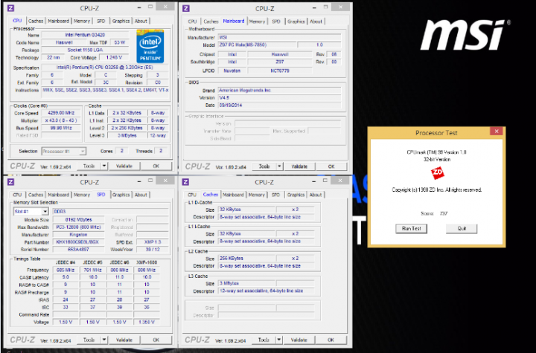Viewport: 536px width, 353px height.
Task: Click CPU-Z app icon in top-left CPU window title bar
Action: pyautogui.click(x=11, y=8)
